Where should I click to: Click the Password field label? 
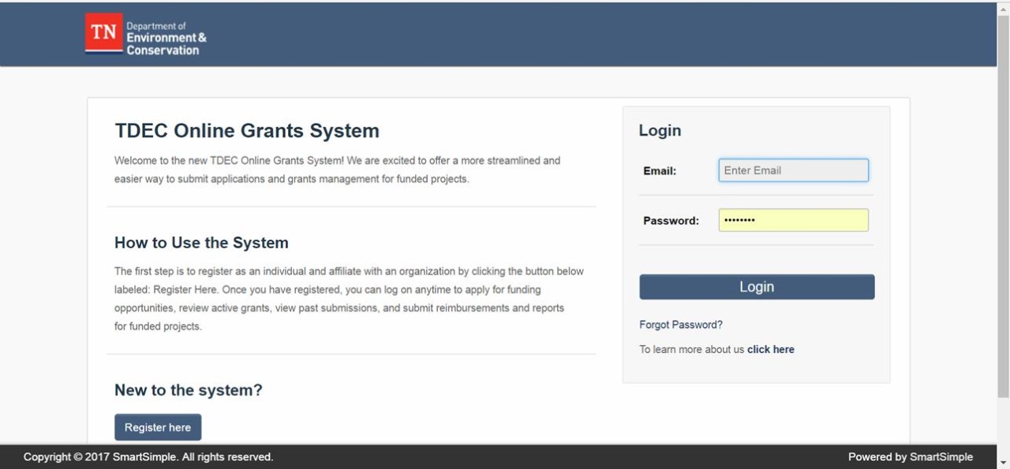pos(671,220)
